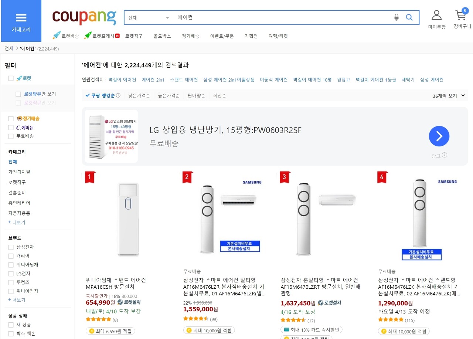Image resolution: width=473 pixels, height=339 pixels.
Task: Click the search input containing 에어컨
Action: click(283, 17)
